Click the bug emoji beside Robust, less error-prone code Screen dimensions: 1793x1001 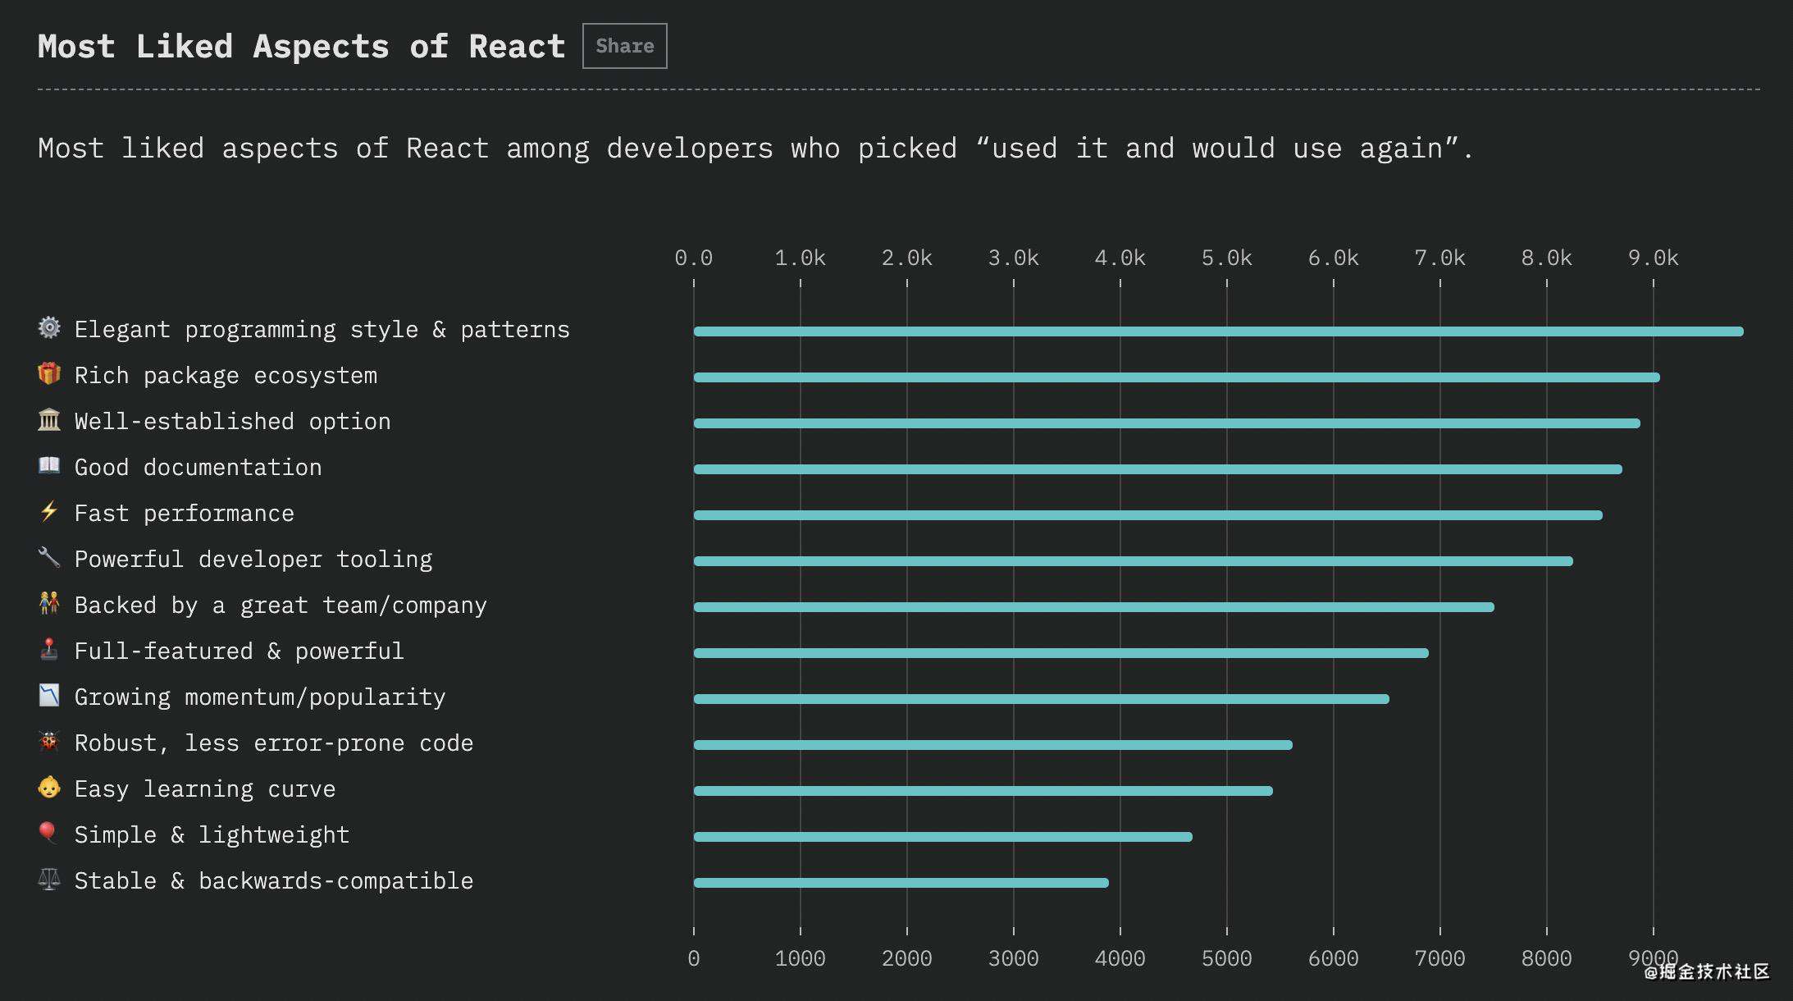pos(49,741)
